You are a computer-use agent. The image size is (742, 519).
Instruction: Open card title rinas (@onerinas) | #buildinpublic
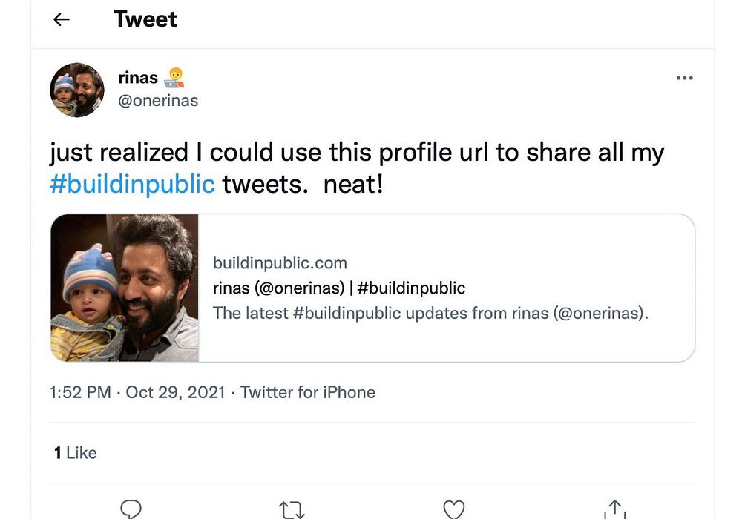tap(339, 288)
